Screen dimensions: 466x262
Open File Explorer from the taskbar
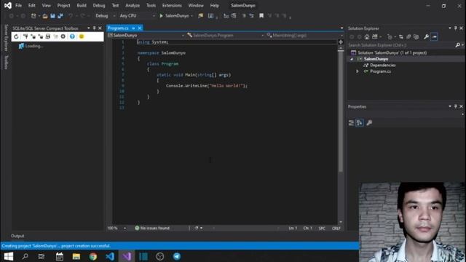pos(76,256)
